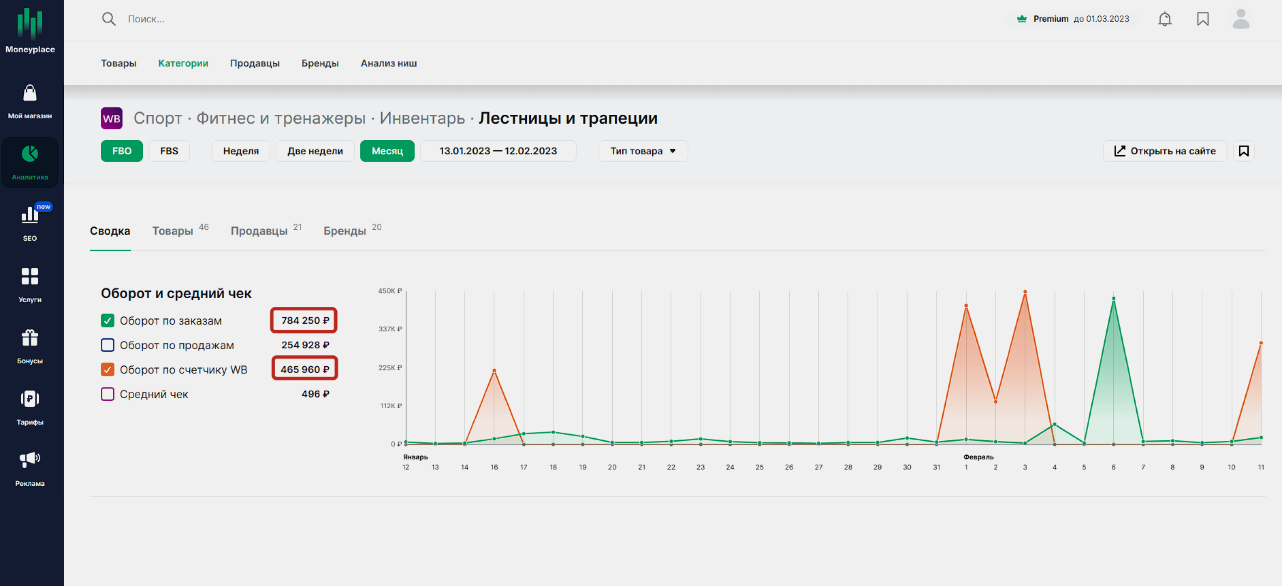Bookmark this category with the bookmark button
This screenshot has height=586, width=1282.
[1244, 151]
